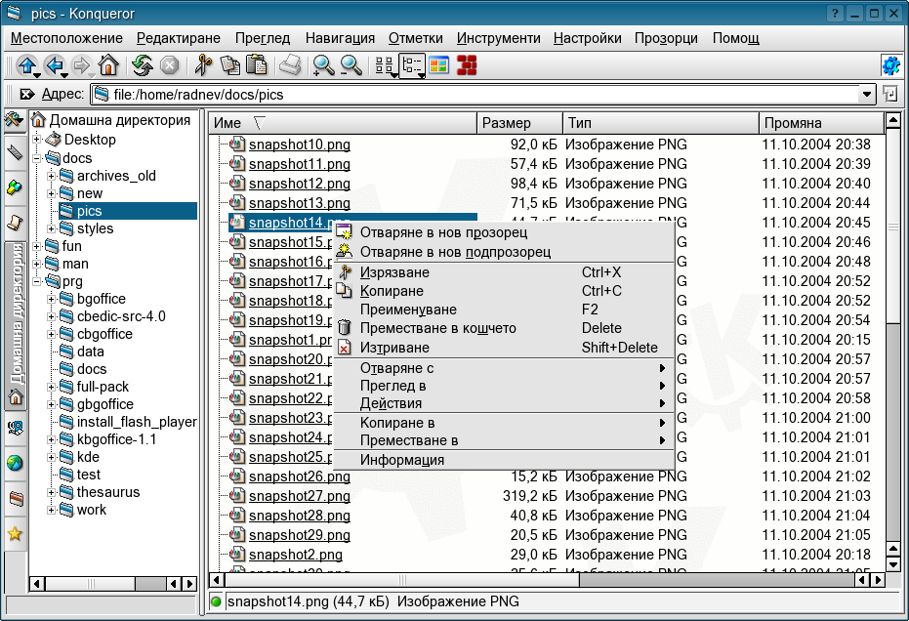Toggle the tree view mode button
Screen dimensions: 909x621
(412, 65)
